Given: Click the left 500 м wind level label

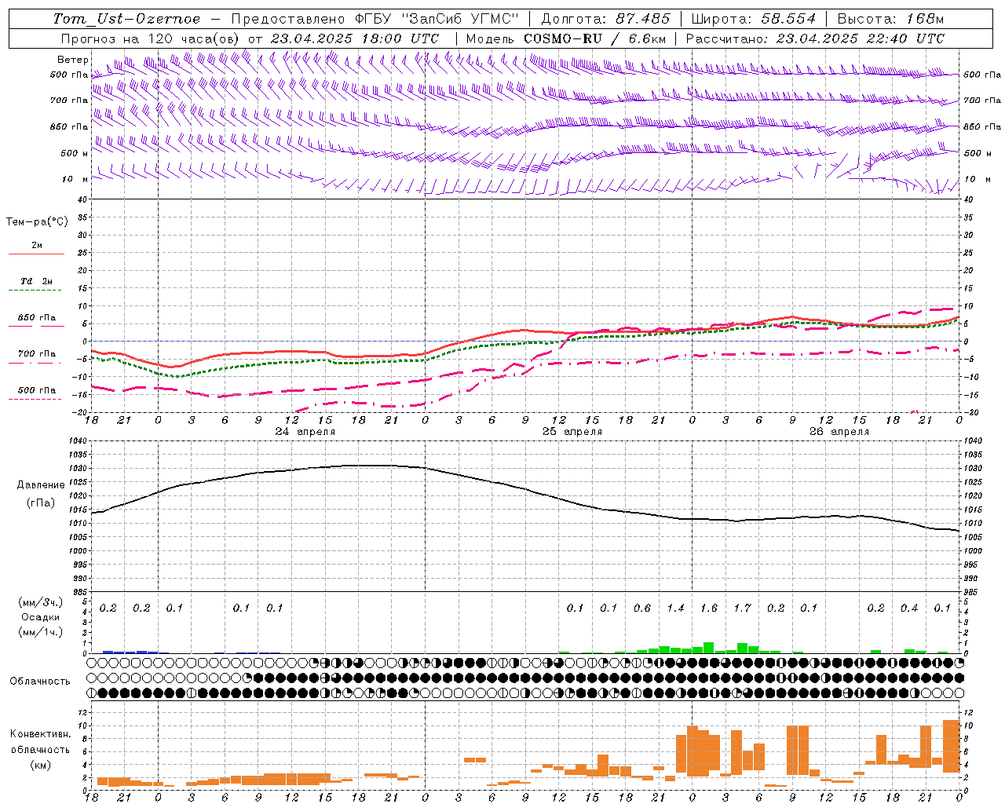Looking at the screenshot, I should pyautogui.click(x=75, y=154).
